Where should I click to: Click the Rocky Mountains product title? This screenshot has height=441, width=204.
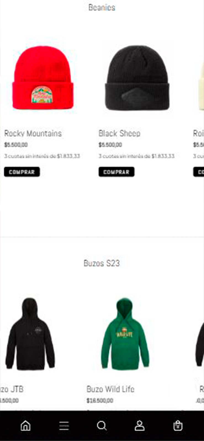(33, 133)
